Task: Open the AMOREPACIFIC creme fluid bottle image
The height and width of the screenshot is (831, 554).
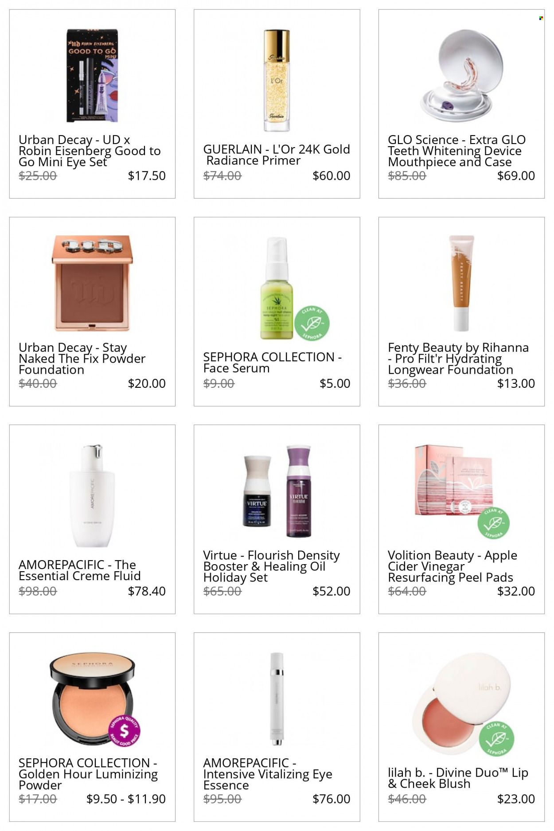Action: coord(92,495)
